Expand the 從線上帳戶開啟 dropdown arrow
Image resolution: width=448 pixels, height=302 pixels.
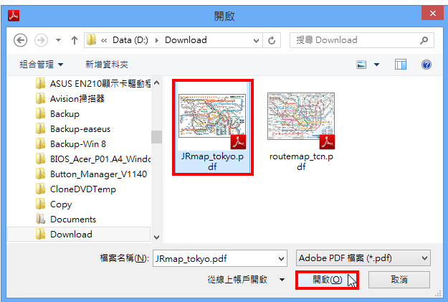282,280
